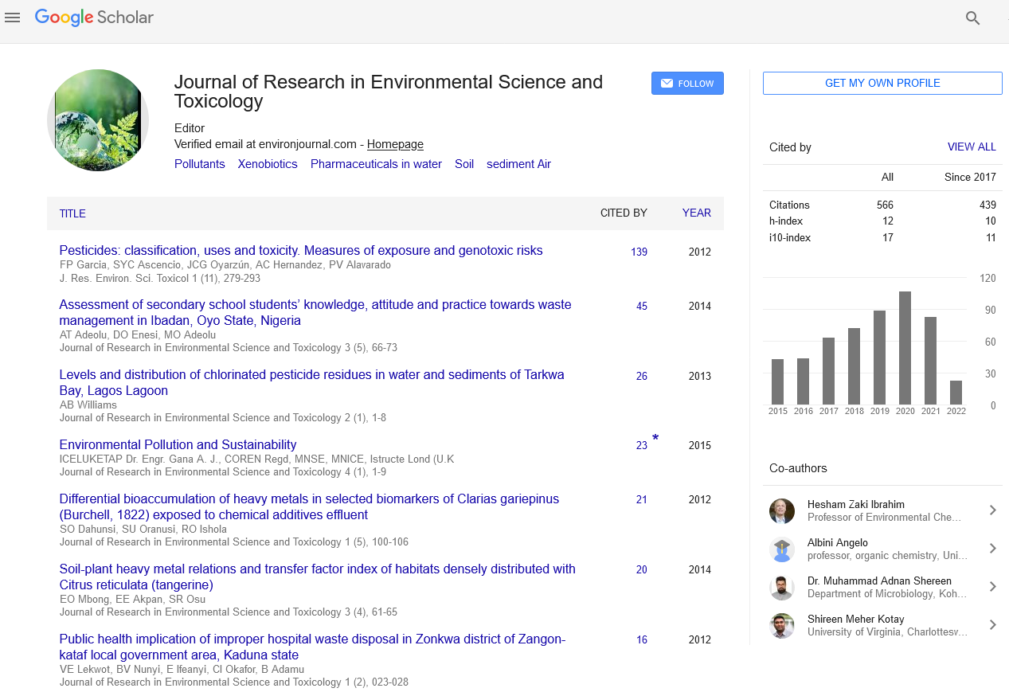Image resolution: width=1009 pixels, height=692 pixels.
Task: Click the 2019 bar in citation chart
Action: [880, 358]
